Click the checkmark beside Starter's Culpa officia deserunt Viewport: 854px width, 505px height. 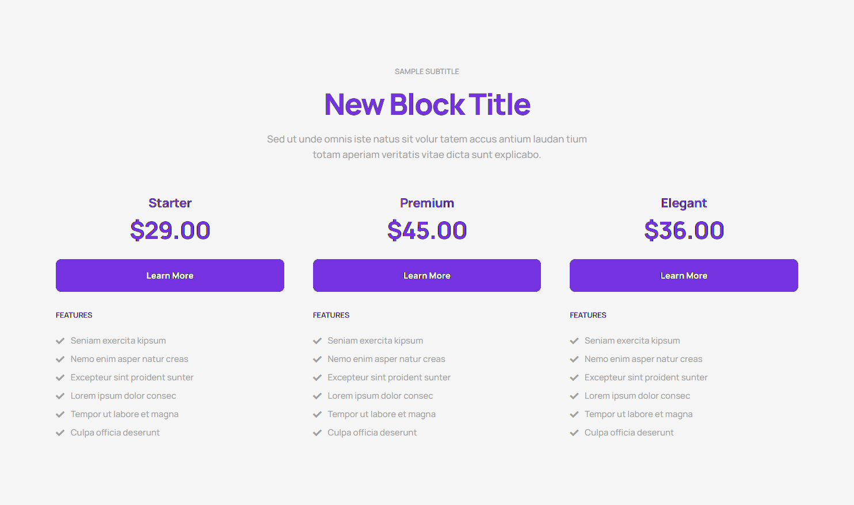pos(60,433)
